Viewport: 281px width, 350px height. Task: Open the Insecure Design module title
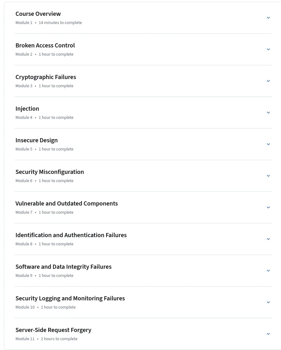coord(37,140)
